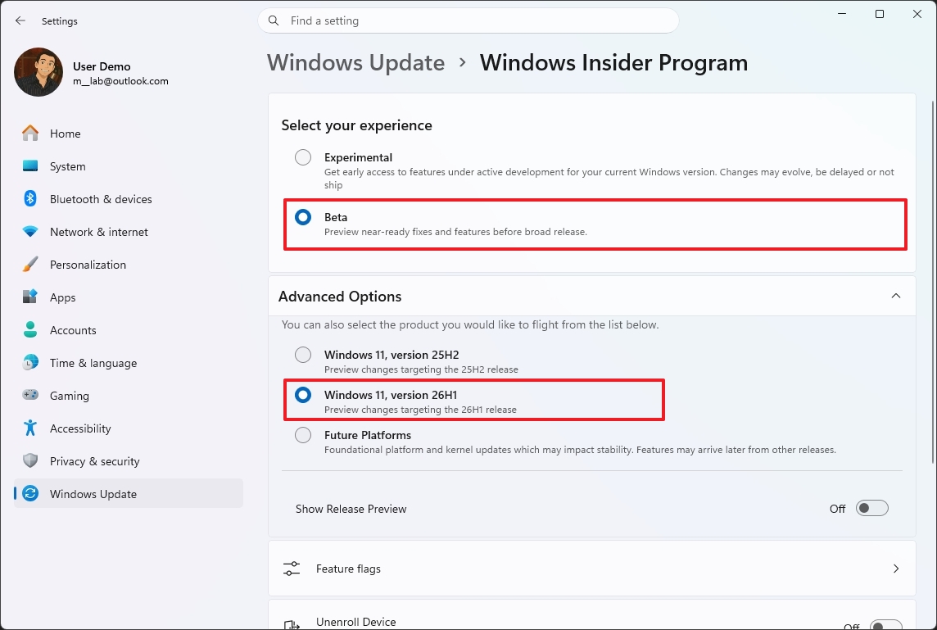
Task: Open Gaming settings section
Action: [x=129, y=396]
